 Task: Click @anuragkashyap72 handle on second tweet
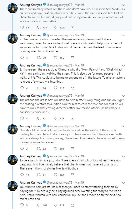(59, 35)
